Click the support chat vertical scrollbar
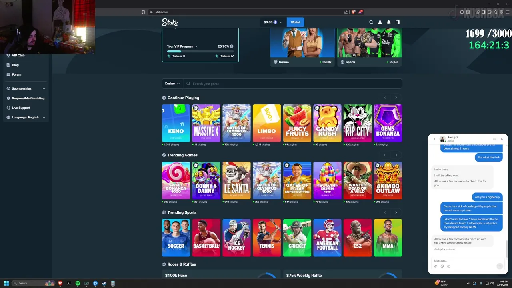The image size is (512, 288). pos(506,248)
